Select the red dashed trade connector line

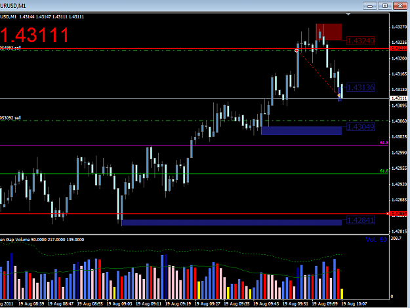318,73
